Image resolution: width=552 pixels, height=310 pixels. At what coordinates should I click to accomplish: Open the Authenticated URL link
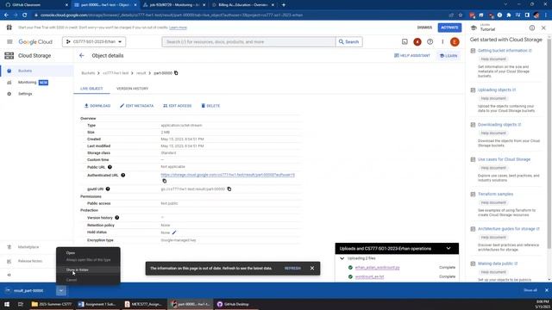click(x=228, y=175)
